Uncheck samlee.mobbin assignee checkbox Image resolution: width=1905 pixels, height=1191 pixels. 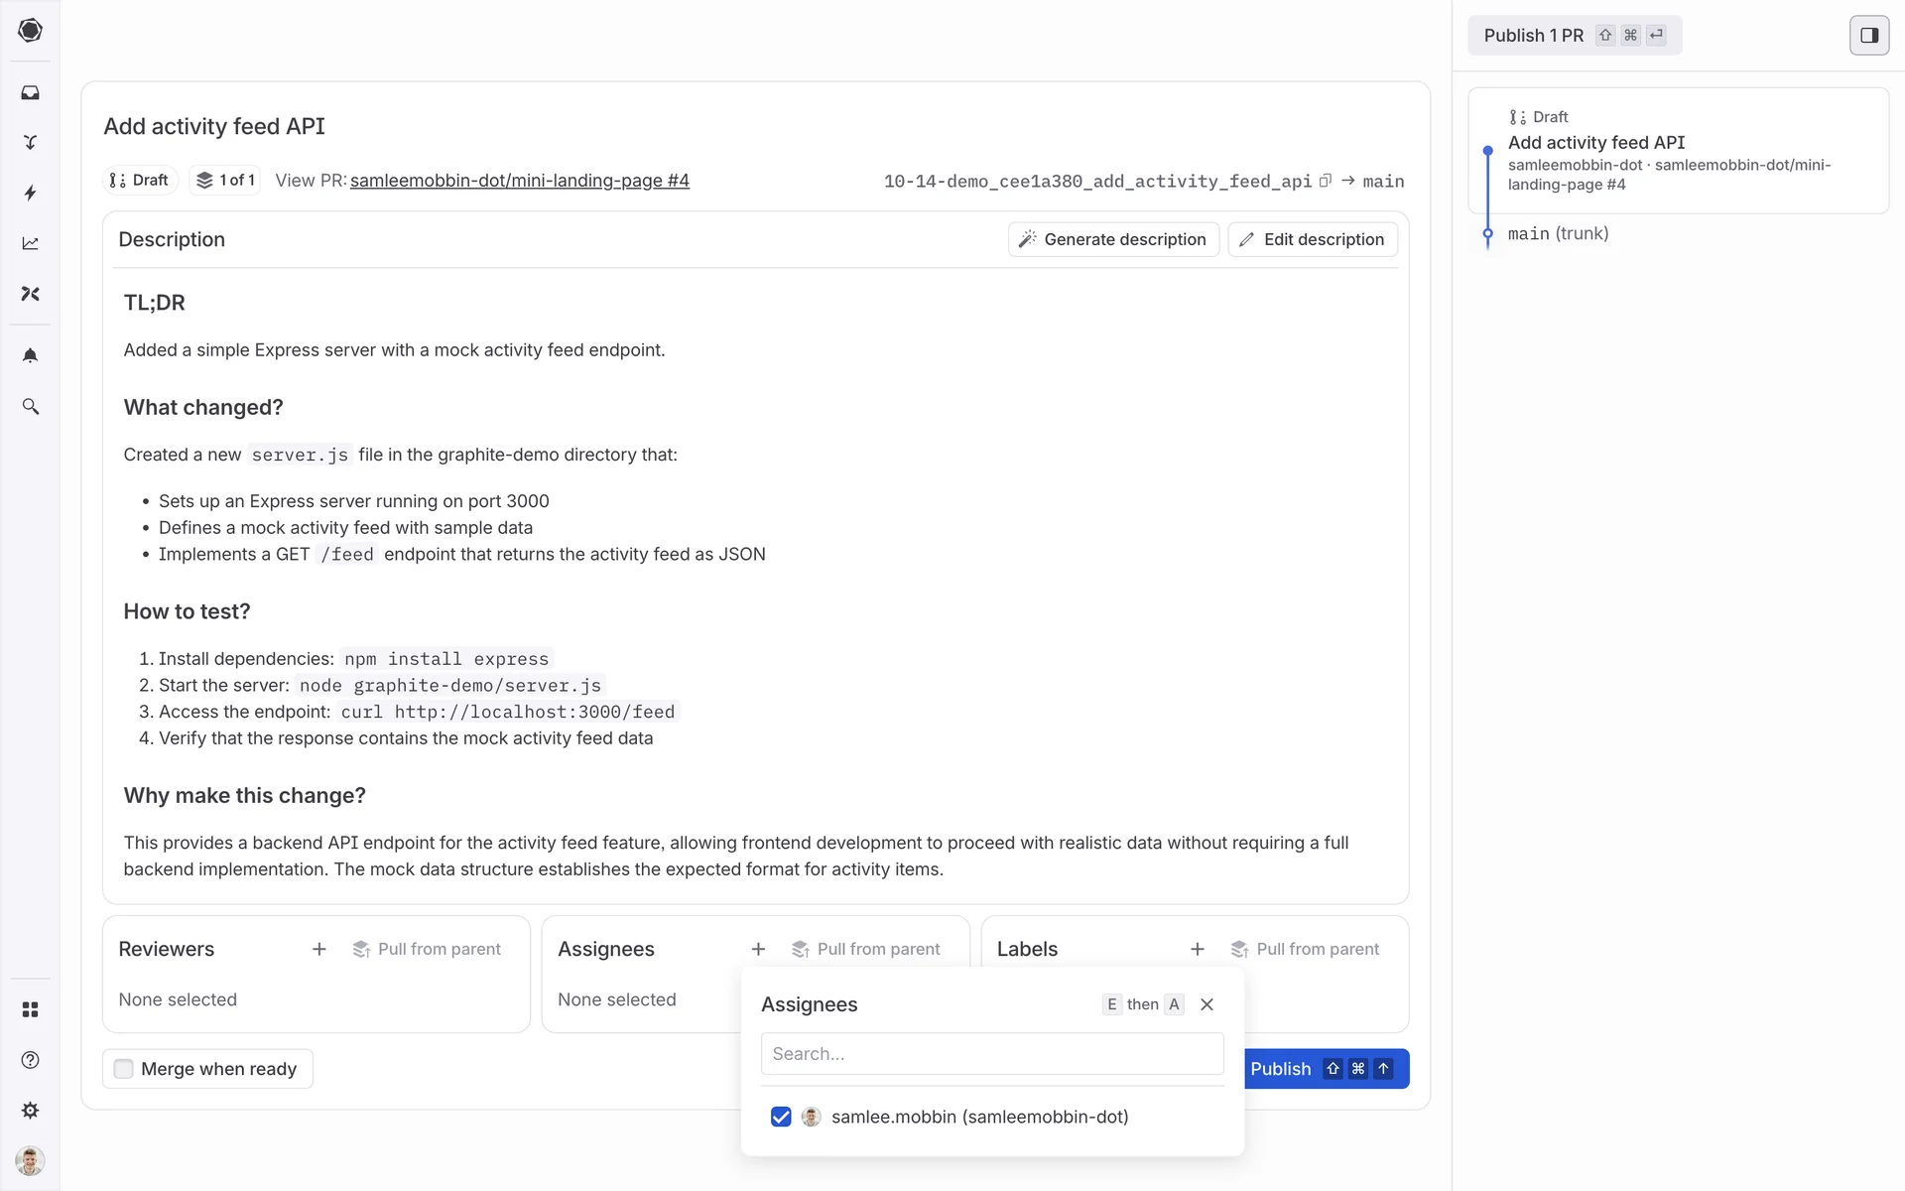pyautogui.click(x=781, y=1117)
